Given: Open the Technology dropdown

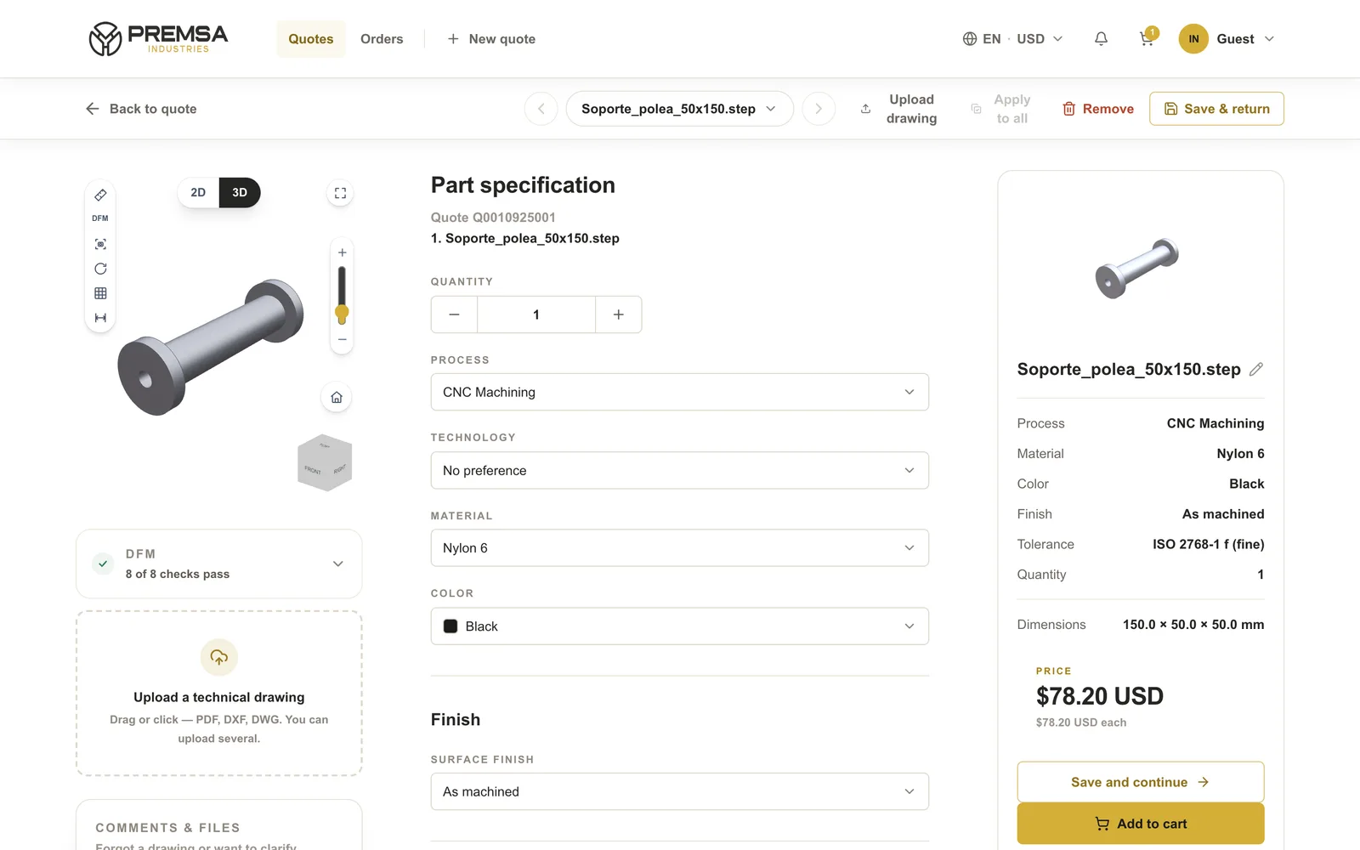Looking at the screenshot, I should [680, 470].
